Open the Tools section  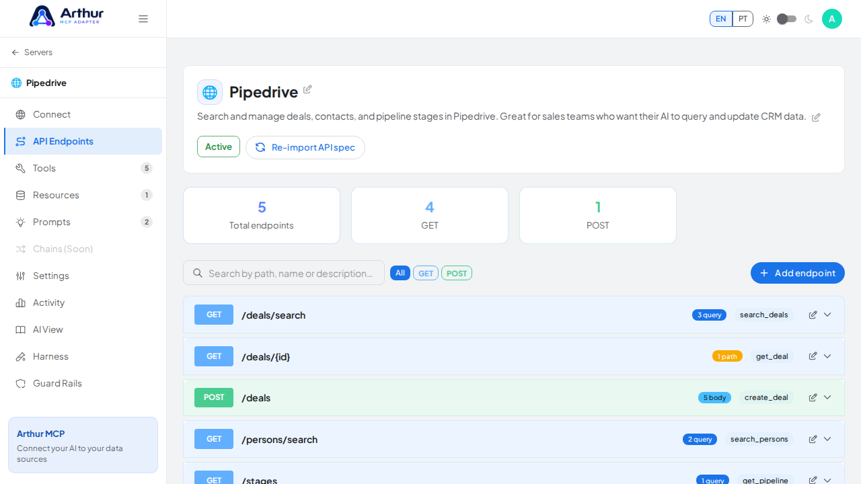tap(83, 168)
